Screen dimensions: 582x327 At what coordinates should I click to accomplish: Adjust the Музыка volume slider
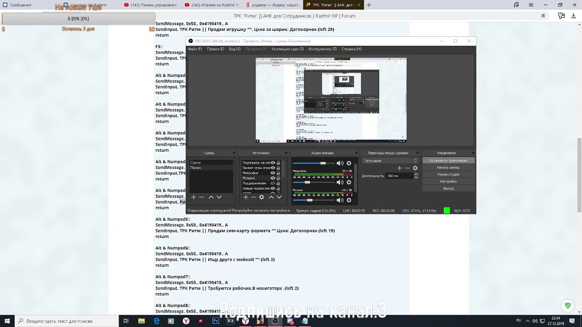tap(313, 200)
